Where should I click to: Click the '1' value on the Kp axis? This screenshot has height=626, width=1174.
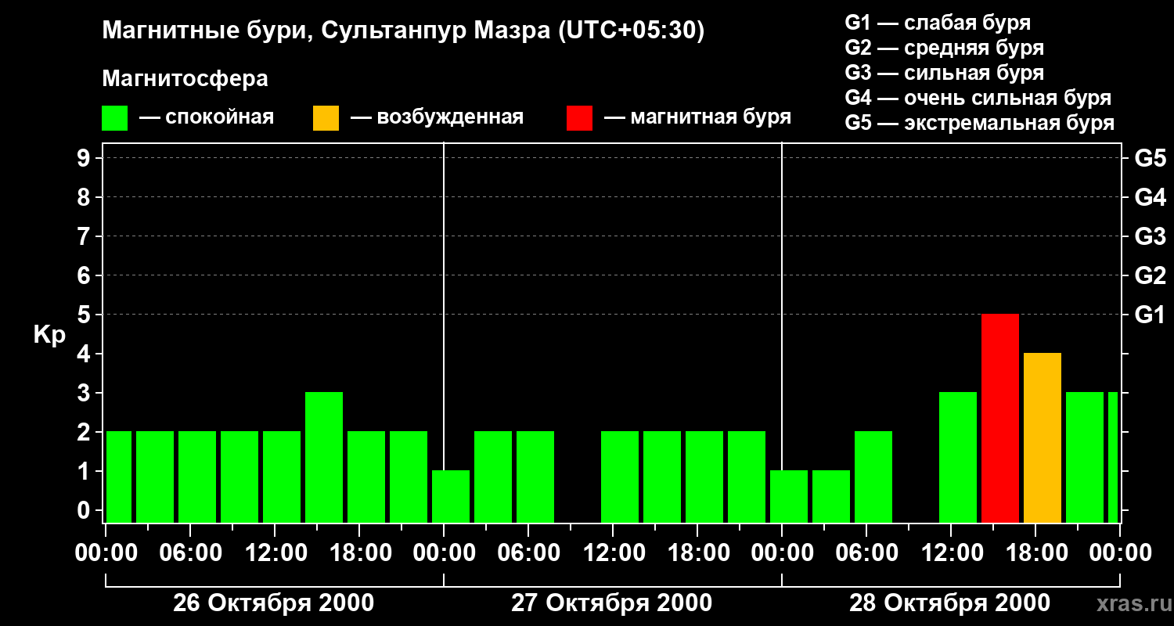click(x=85, y=472)
